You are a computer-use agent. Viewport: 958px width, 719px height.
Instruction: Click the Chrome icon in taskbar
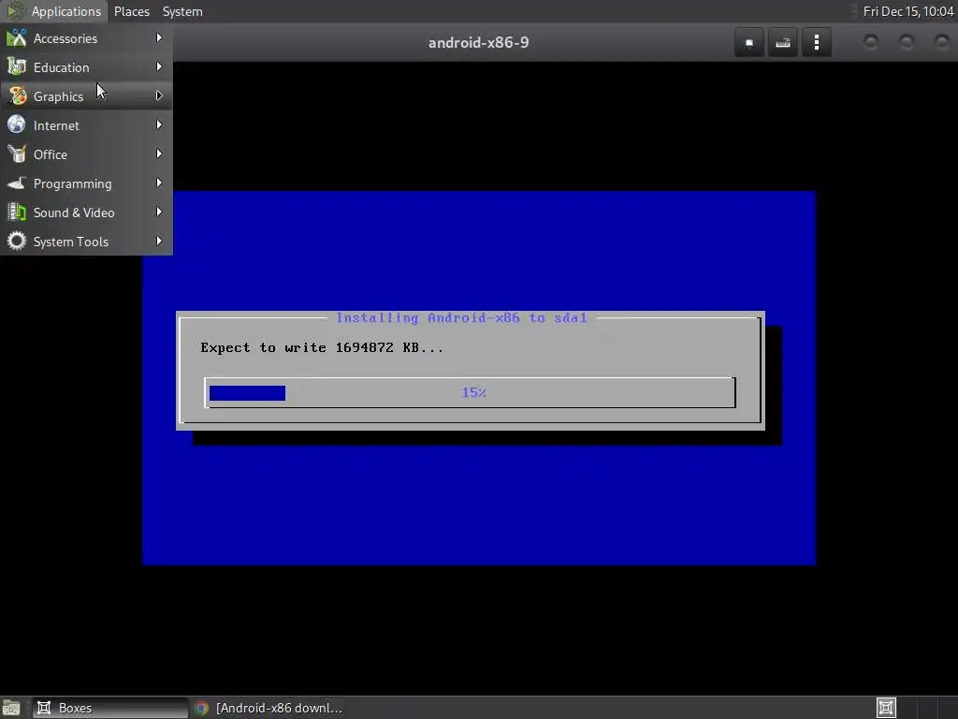pos(201,708)
